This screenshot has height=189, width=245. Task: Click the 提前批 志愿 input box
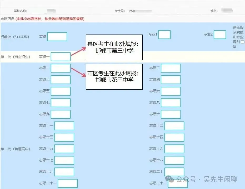coord(57,36)
